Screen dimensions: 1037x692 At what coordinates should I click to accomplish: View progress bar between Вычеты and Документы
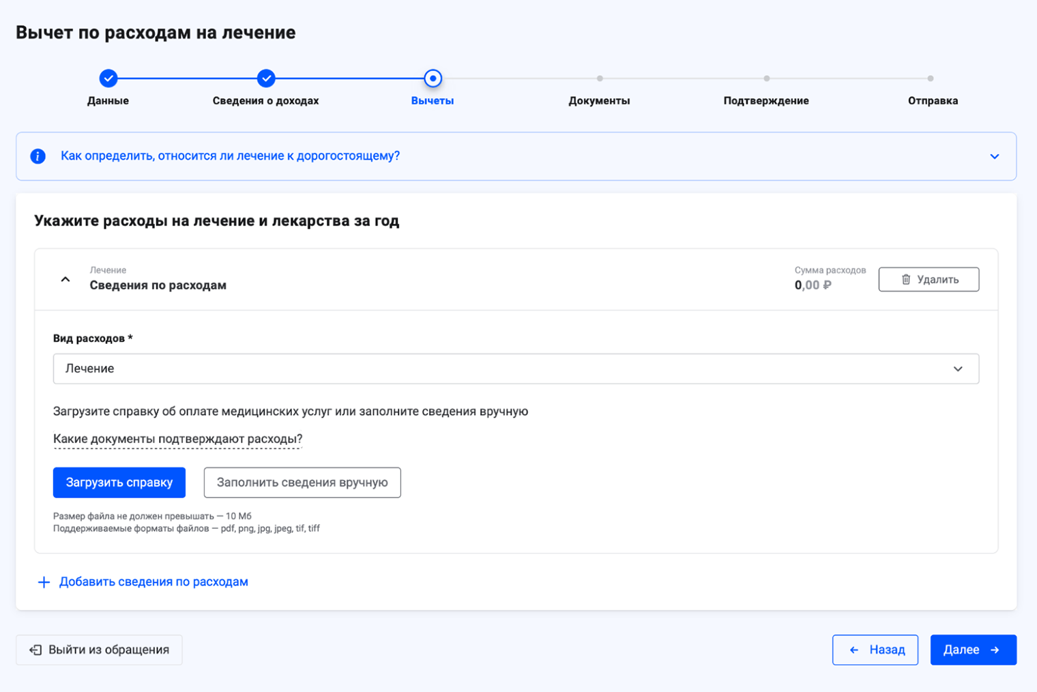[x=516, y=78]
